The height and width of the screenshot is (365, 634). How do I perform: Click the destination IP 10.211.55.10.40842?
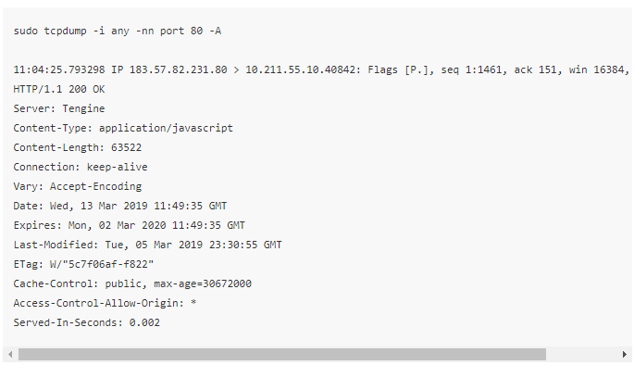(303, 70)
